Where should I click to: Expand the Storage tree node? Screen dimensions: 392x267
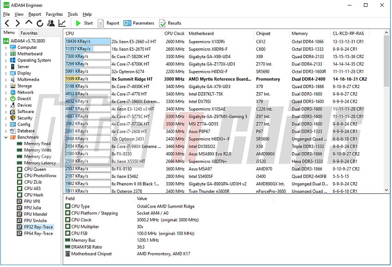pyautogui.click(x=6, y=86)
